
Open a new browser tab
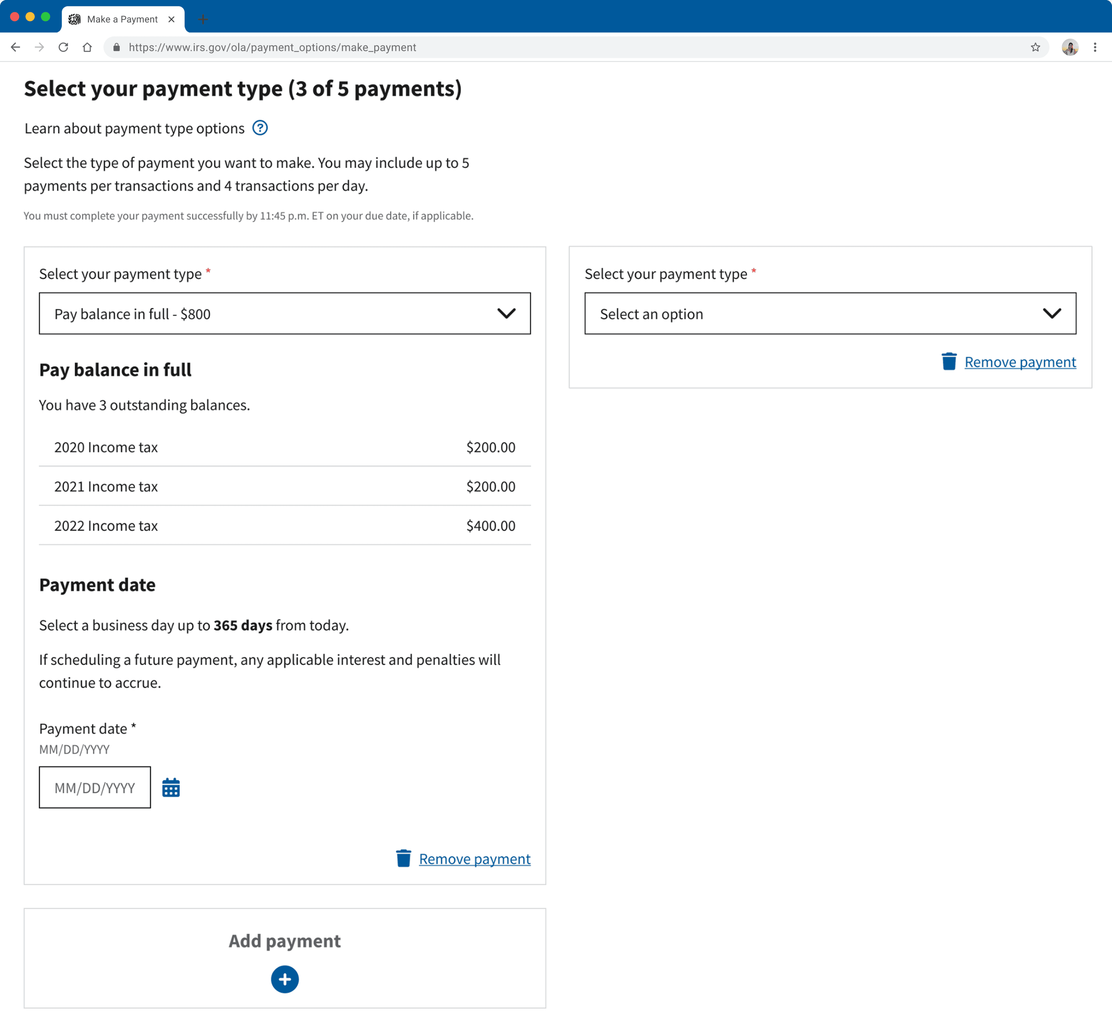[203, 20]
